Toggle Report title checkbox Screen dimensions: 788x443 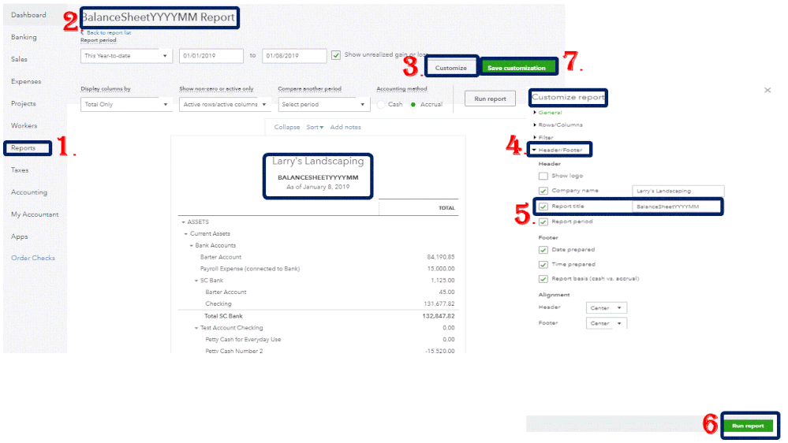coord(543,207)
